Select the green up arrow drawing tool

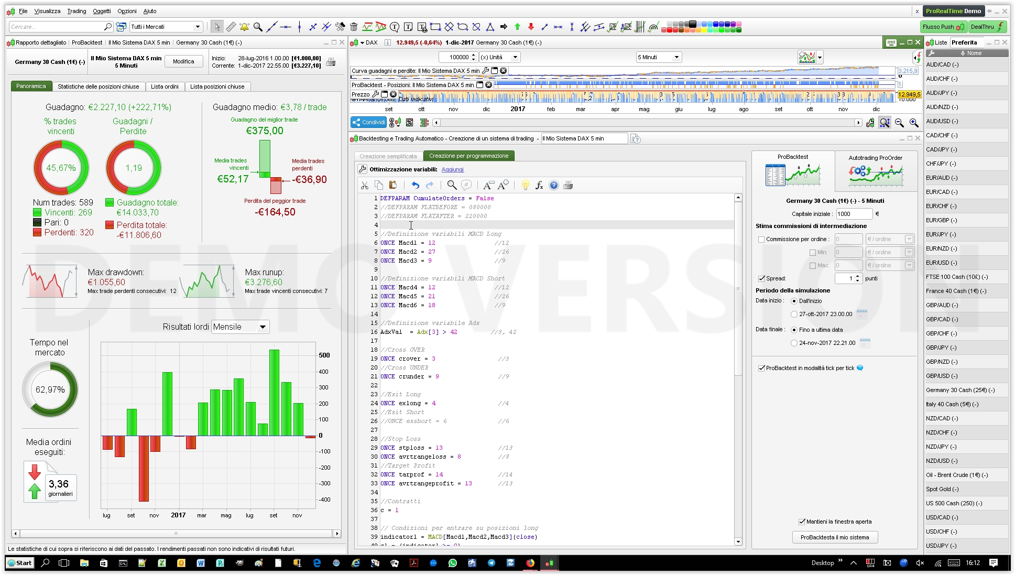pos(517,27)
